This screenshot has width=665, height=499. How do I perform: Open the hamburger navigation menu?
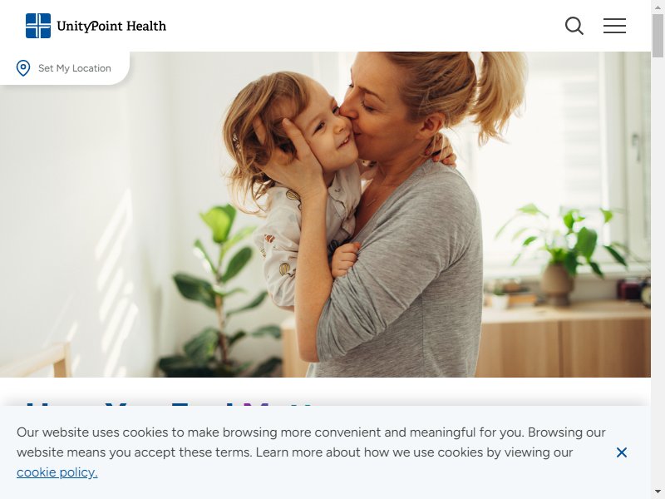[x=614, y=26]
